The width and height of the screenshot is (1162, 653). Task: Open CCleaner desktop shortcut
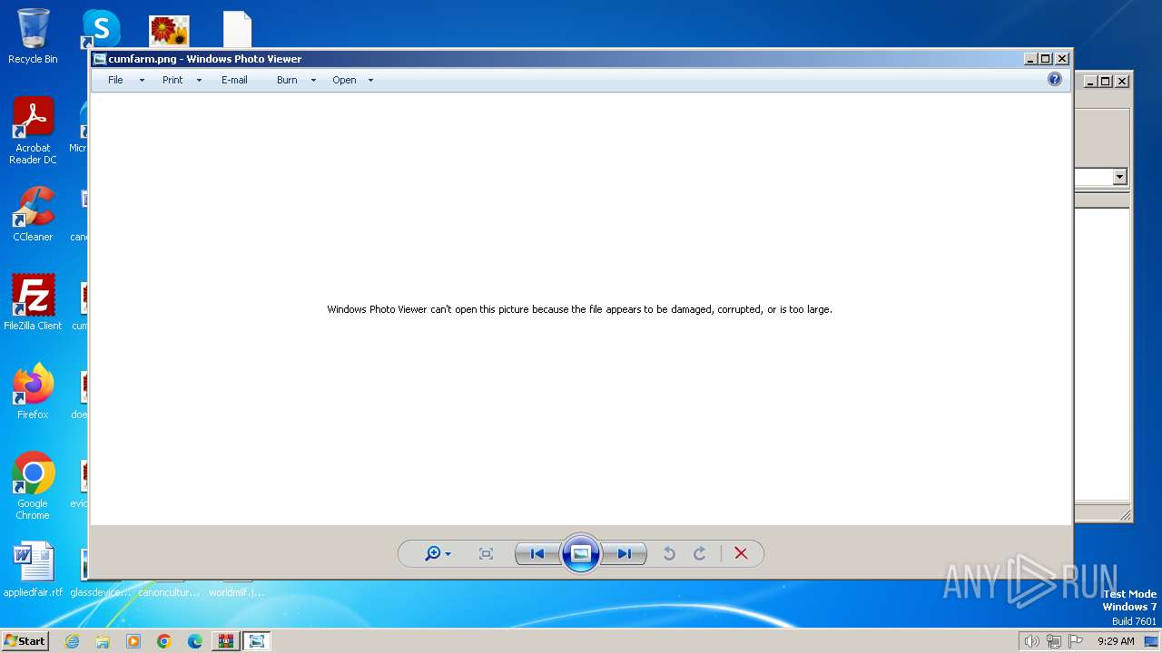(x=33, y=214)
